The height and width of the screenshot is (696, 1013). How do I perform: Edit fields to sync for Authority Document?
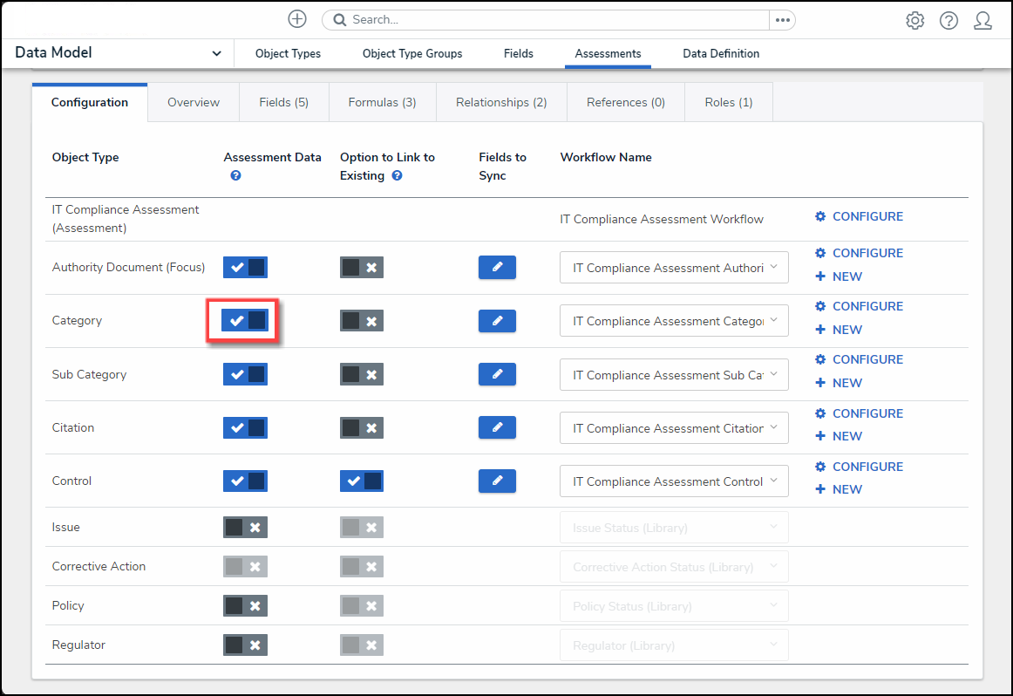497,267
